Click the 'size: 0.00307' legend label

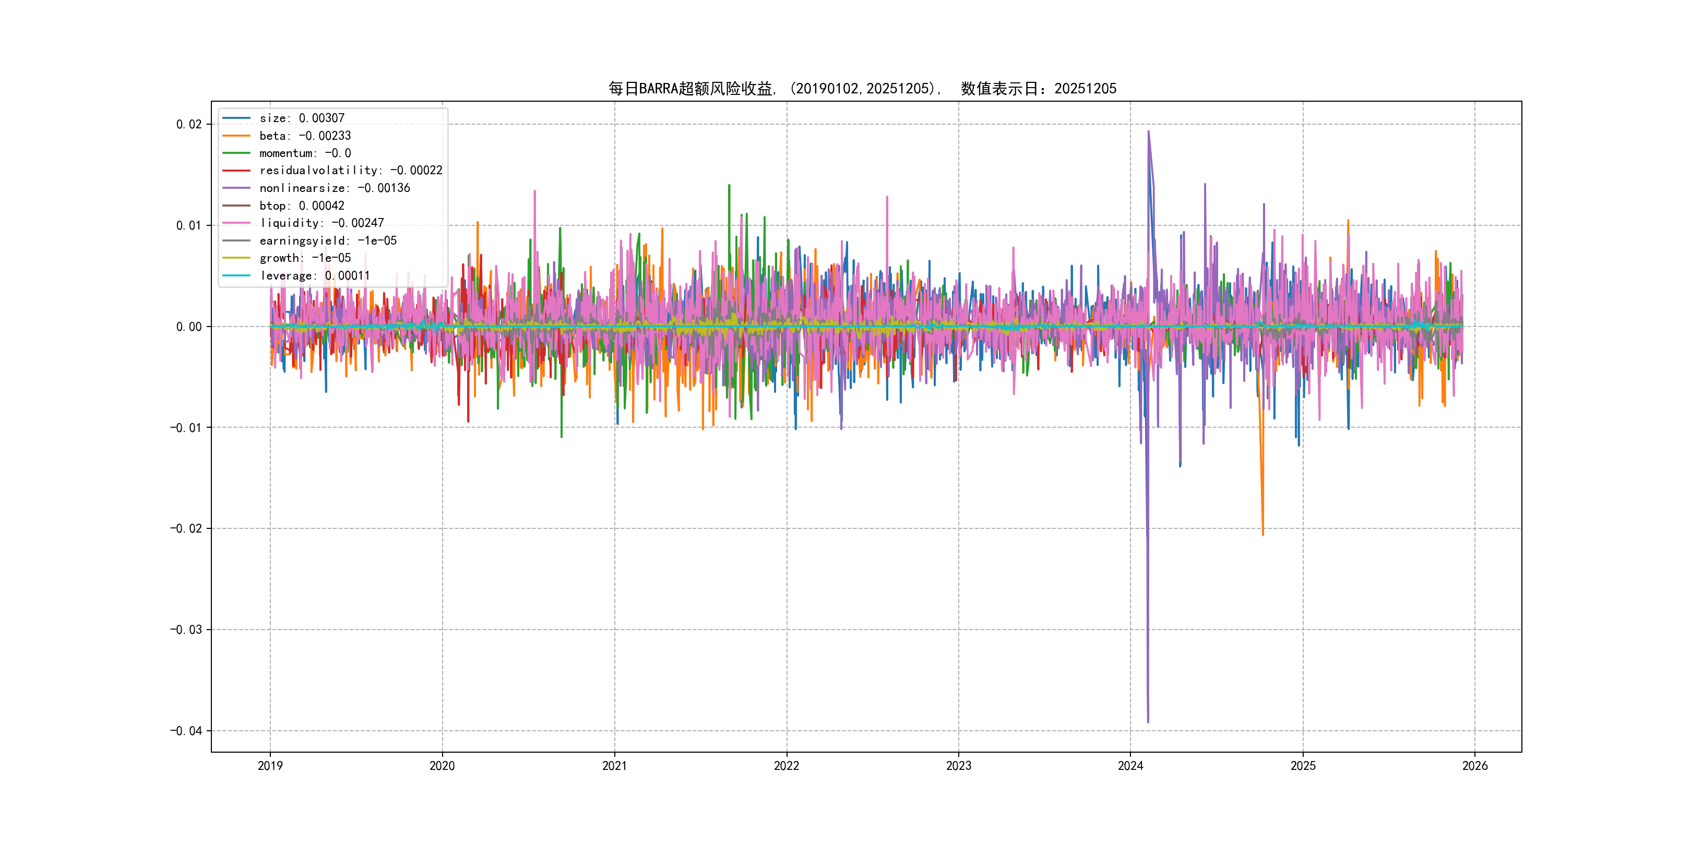tap(301, 118)
